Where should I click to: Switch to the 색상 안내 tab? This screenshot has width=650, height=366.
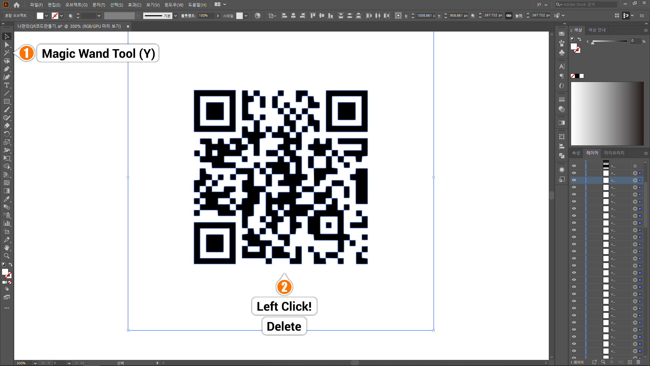597,30
